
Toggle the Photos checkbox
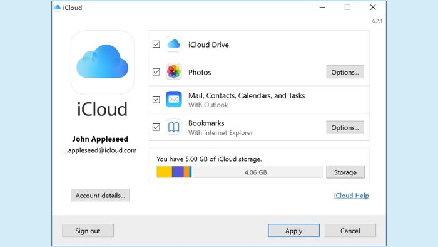(x=156, y=72)
